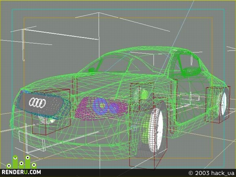This screenshot has height=177, width=236.
Task: Click the RENDERU.COM logo text
Action: tap(21, 172)
